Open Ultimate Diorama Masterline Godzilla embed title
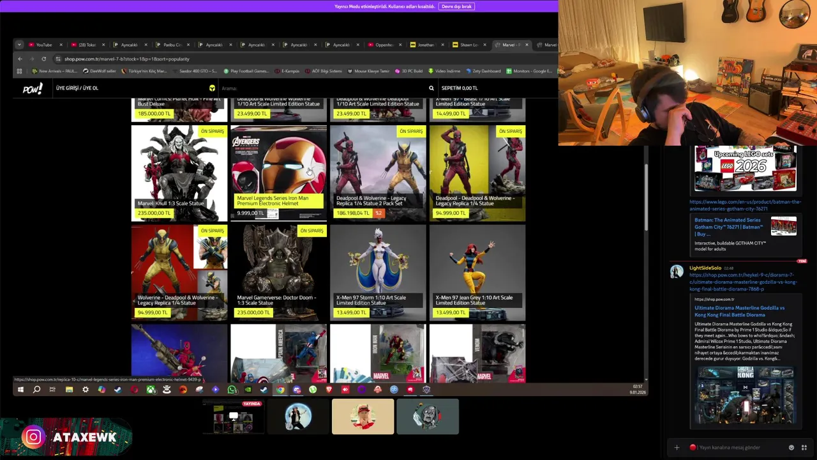817x460 pixels. click(739, 311)
